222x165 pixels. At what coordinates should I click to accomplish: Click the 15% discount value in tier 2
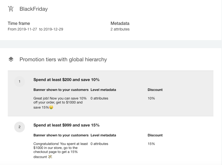coord(151,144)
